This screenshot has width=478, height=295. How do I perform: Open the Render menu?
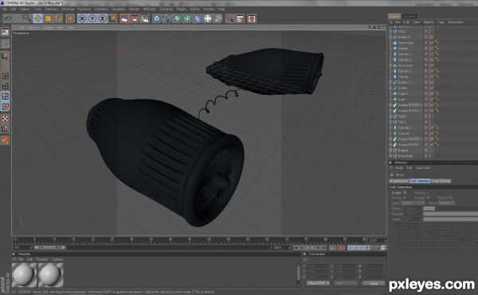134,9
